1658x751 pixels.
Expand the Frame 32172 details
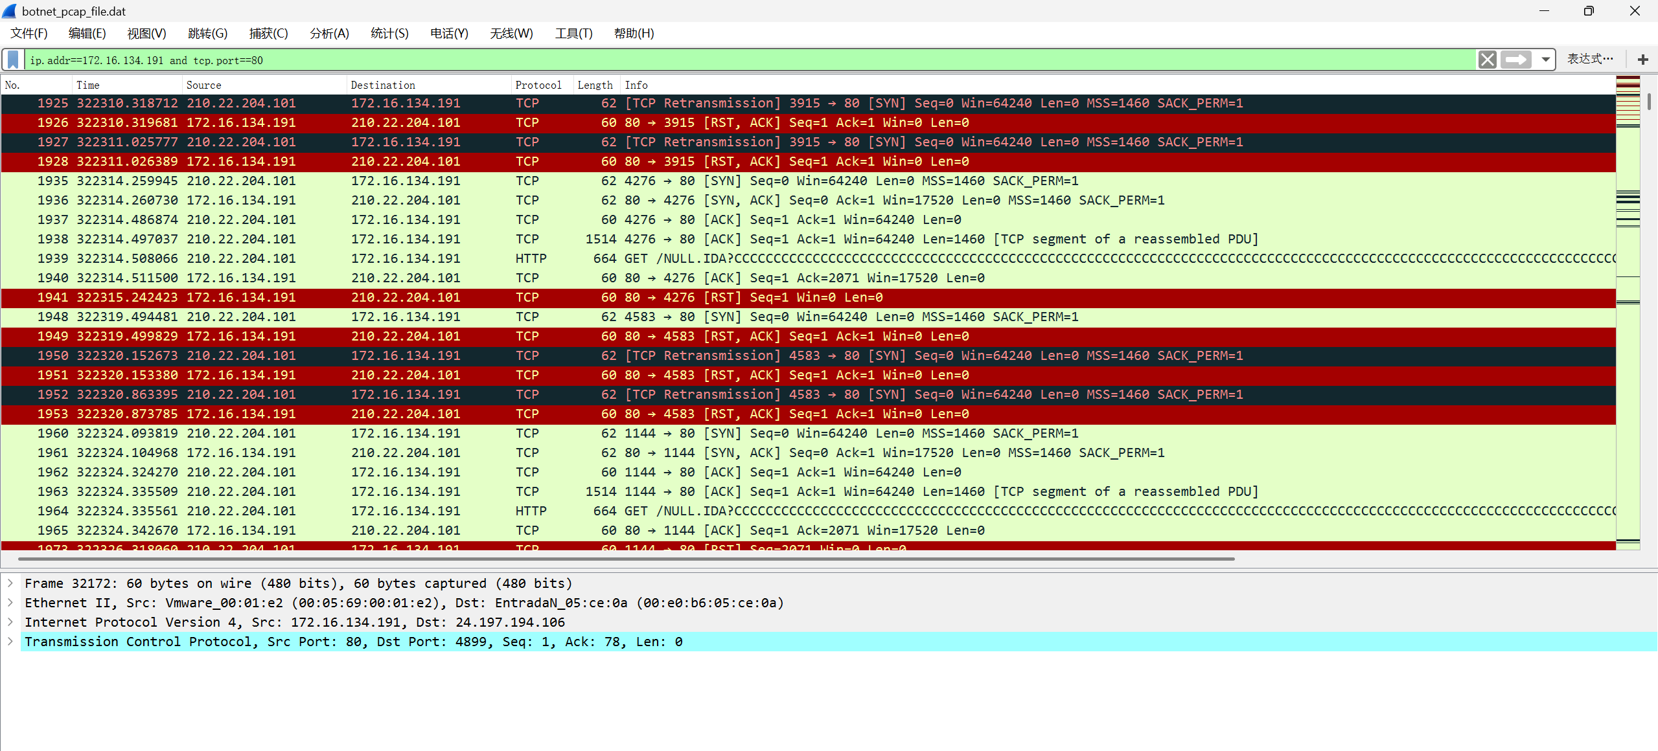click(x=10, y=583)
